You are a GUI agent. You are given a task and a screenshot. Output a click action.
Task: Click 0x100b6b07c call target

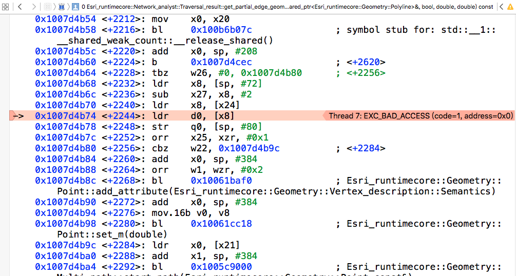click(221, 30)
